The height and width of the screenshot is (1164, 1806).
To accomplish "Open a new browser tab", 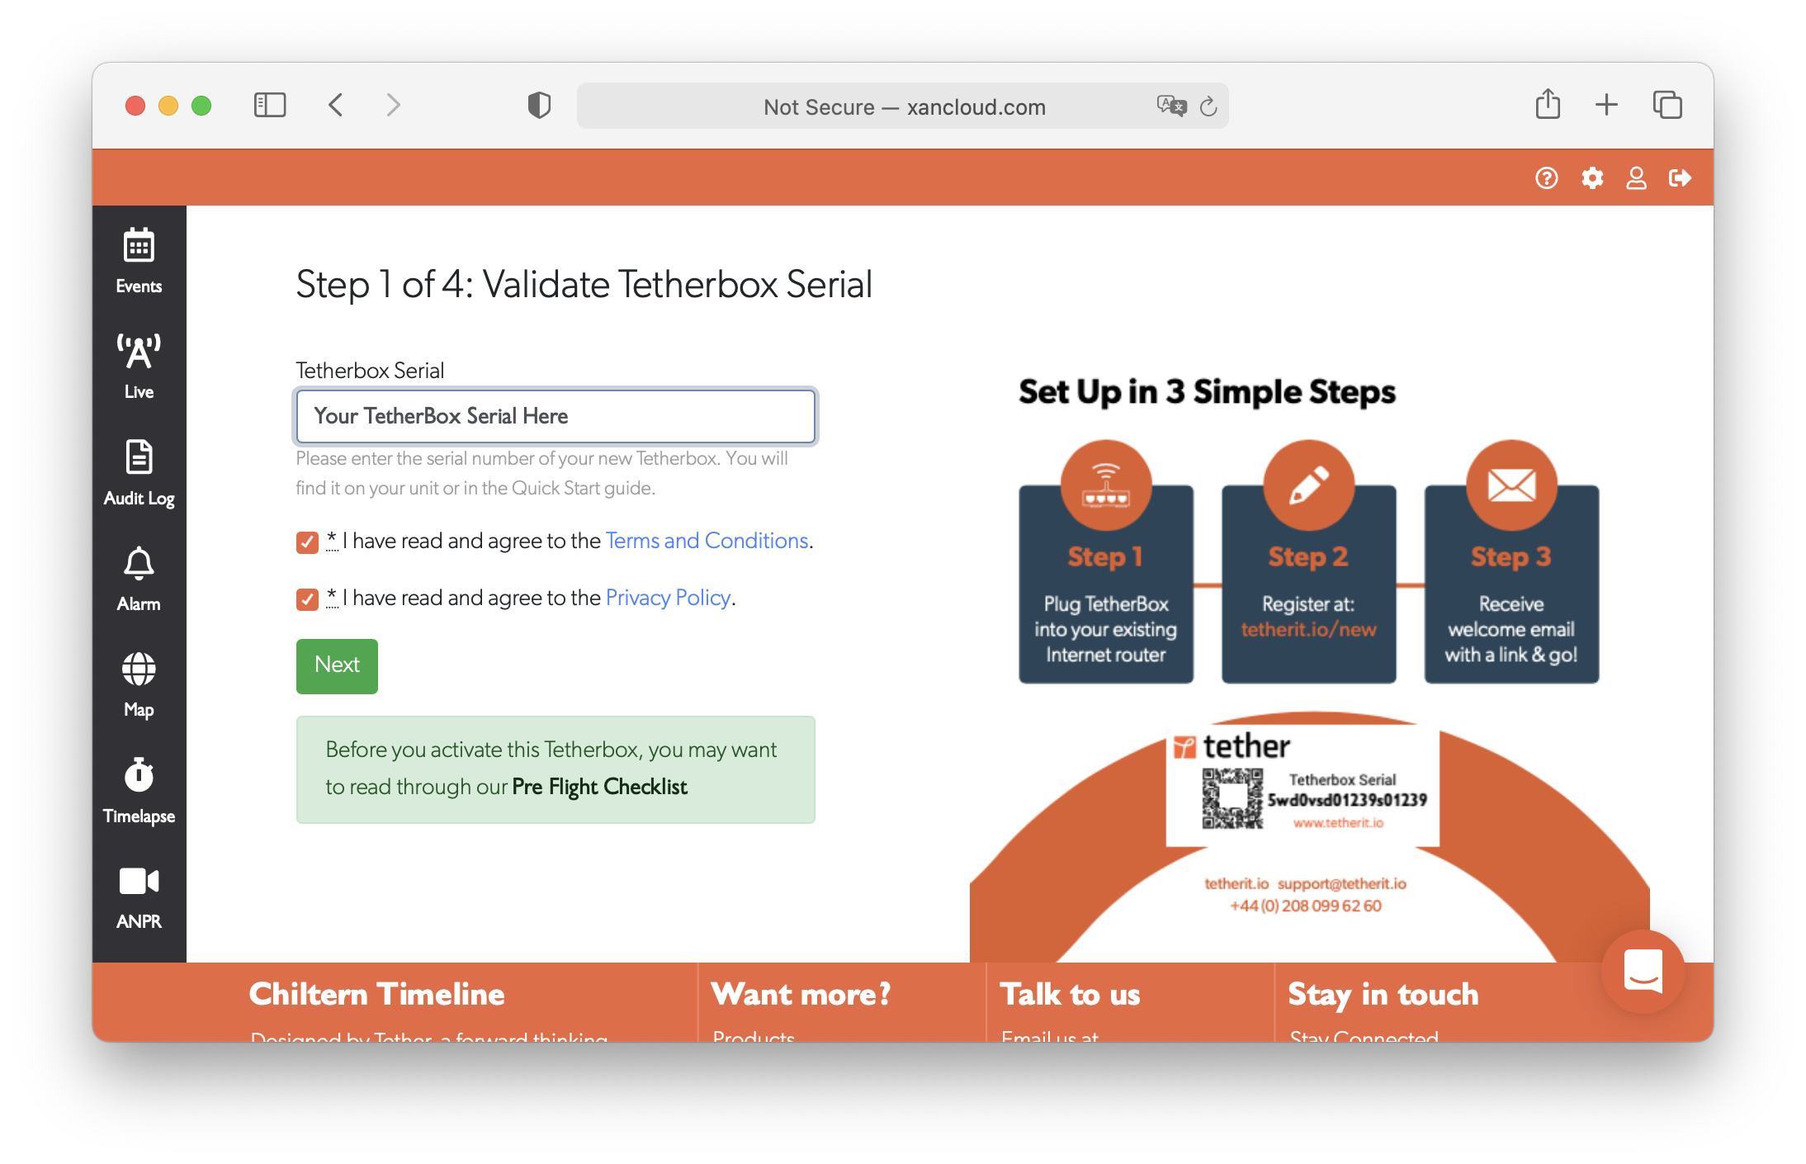I will [1606, 105].
